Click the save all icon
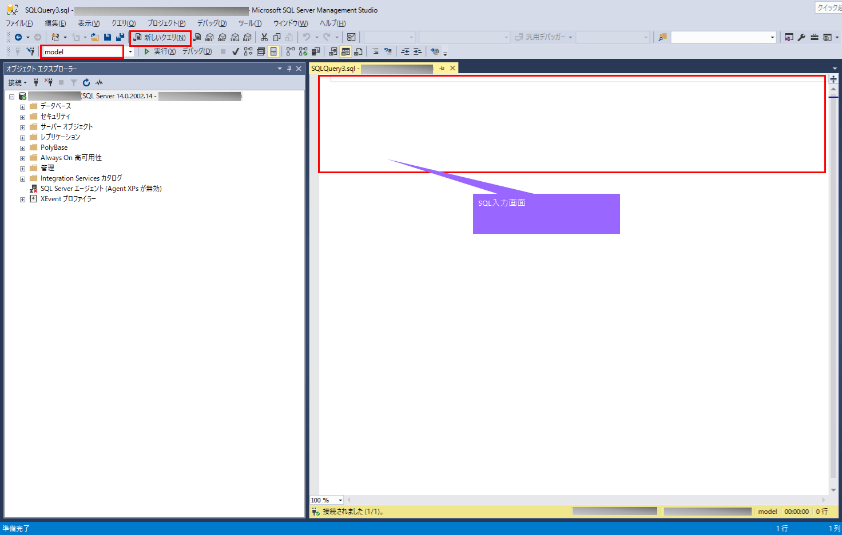 120,37
